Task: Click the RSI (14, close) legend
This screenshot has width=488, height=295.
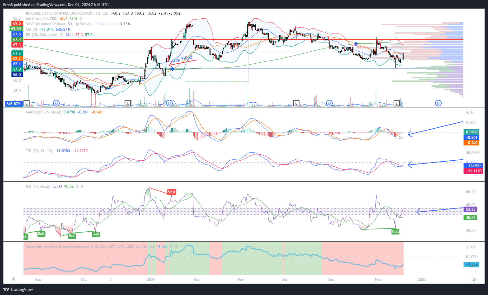Action: pyautogui.click(x=38, y=186)
